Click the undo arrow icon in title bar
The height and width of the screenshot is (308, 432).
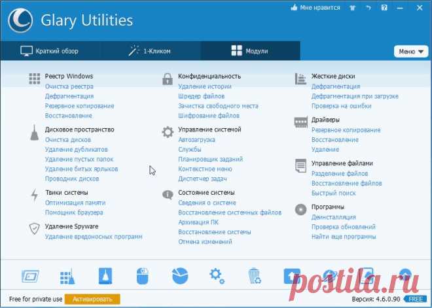(x=369, y=8)
